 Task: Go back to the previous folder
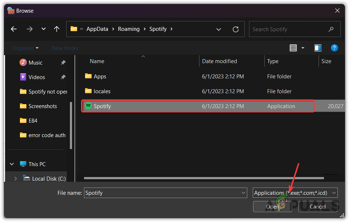(14, 29)
